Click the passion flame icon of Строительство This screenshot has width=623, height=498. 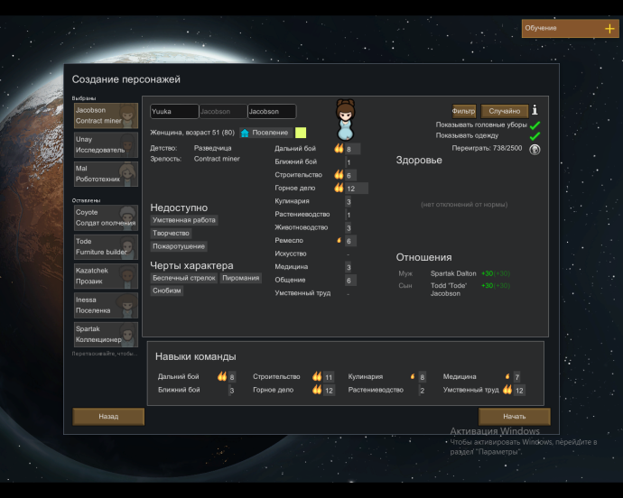point(339,175)
